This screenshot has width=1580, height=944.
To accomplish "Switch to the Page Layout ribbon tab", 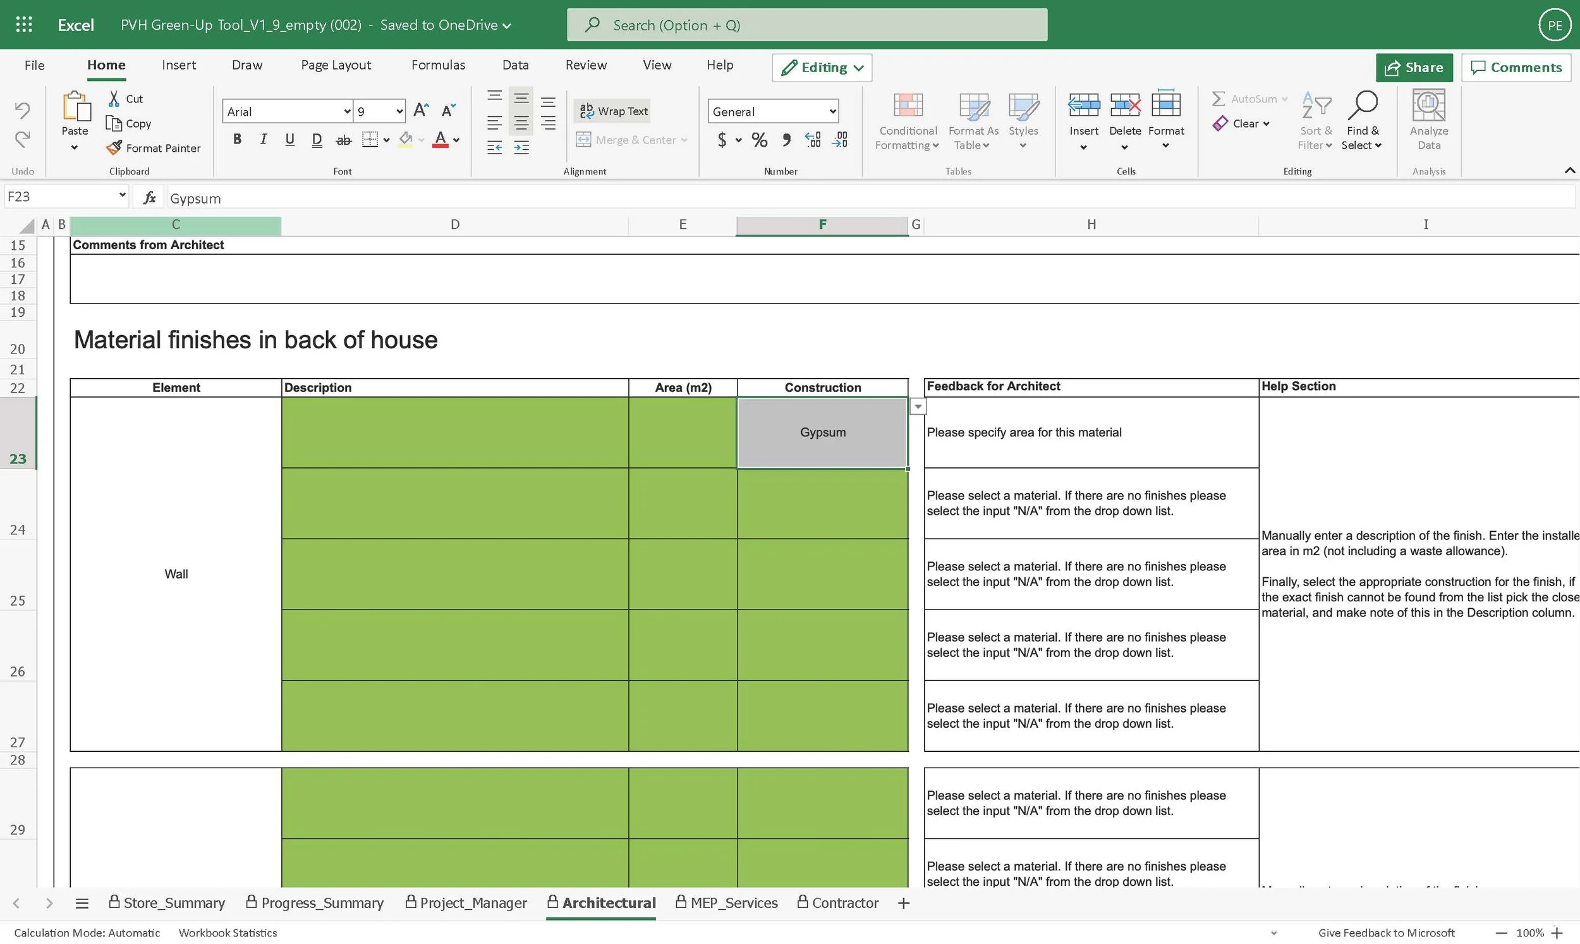I will pos(336,65).
